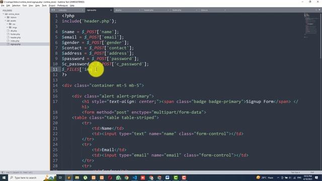This screenshot has height=181, width=322.
Task: Open the PHP syntax selector
Action: pyautogui.click(x=312, y=172)
